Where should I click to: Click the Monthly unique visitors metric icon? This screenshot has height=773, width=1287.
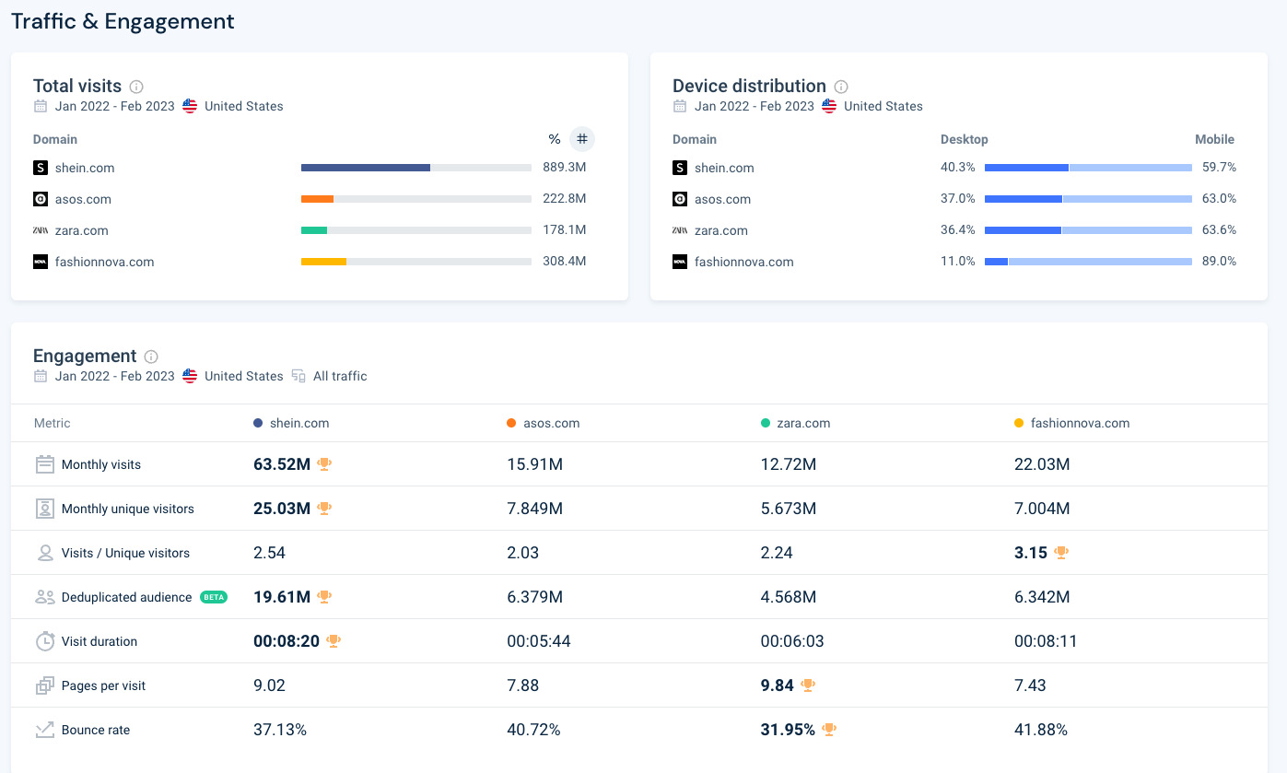pyautogui.click(x=44, y=508)
